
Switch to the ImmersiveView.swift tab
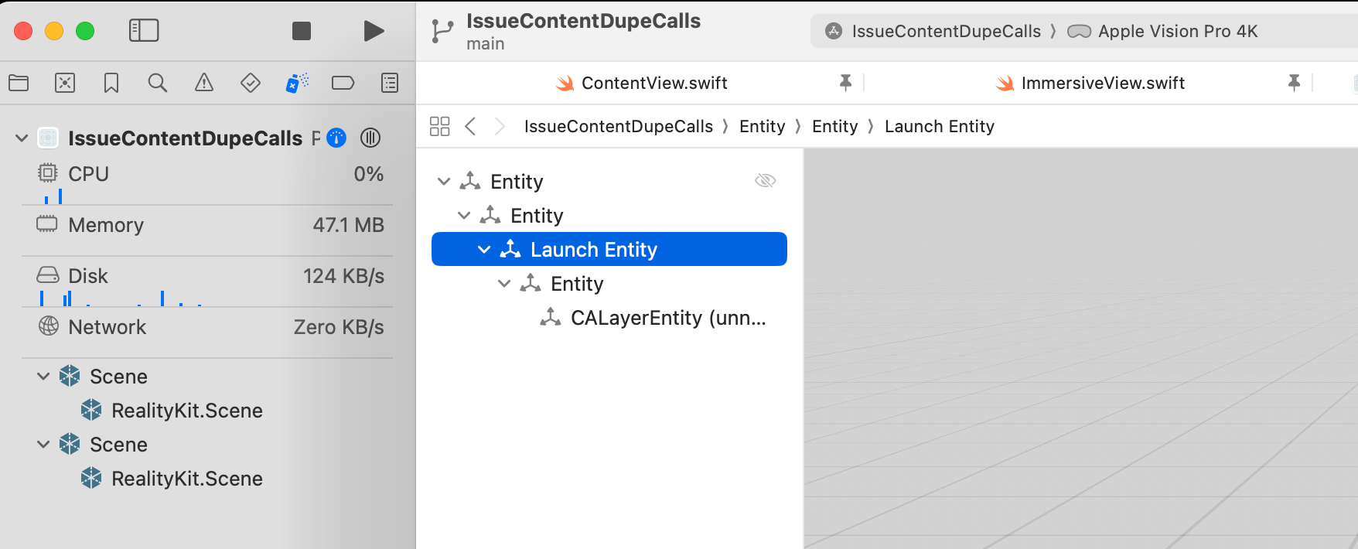click(1102, 84)
